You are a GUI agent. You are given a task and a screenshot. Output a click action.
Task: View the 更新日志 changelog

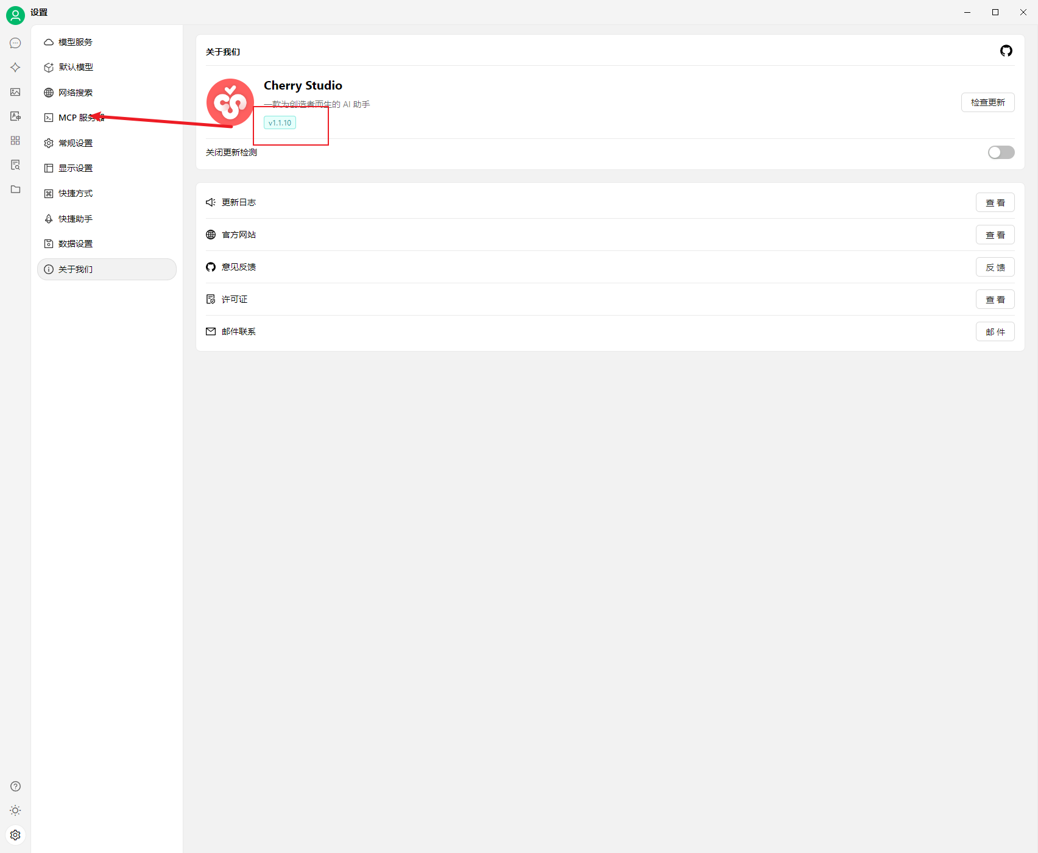point(995,203)
